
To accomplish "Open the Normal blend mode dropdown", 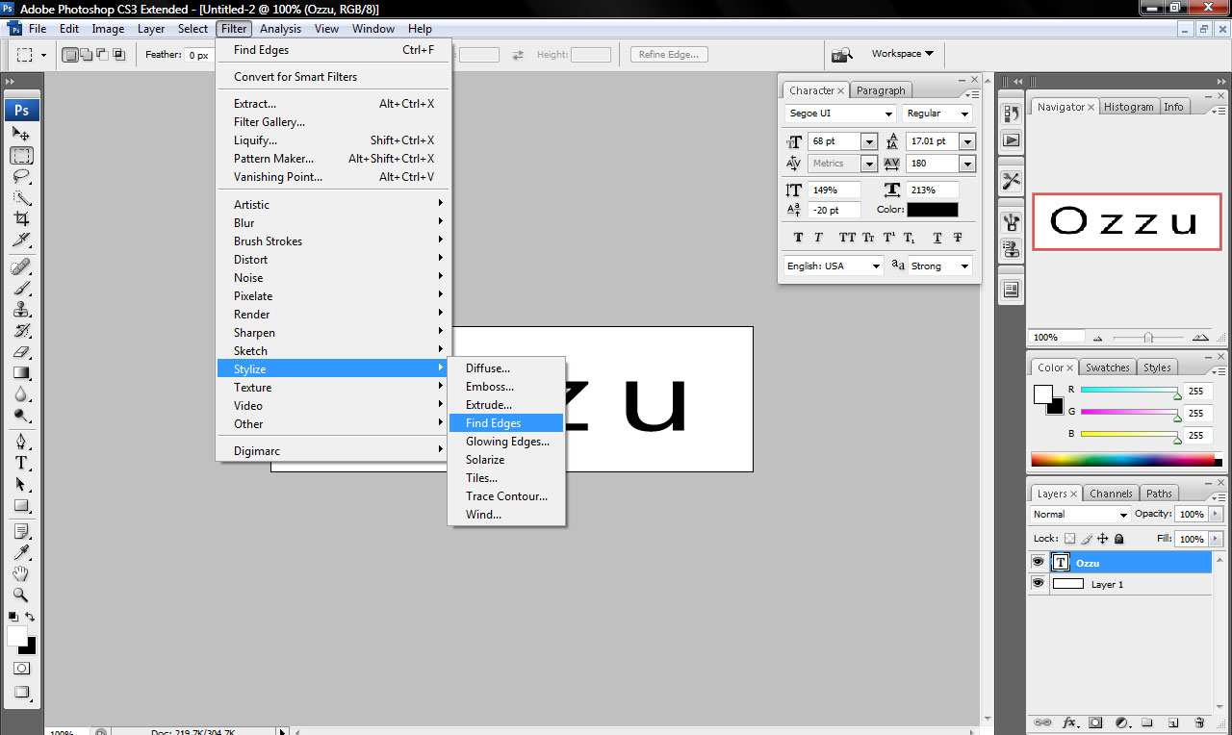I will coord(1080,515).
